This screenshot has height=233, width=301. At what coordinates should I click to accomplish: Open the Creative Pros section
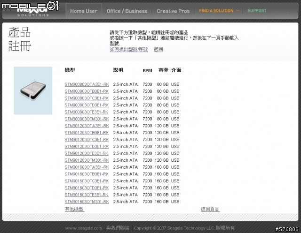pyautogui.click(x=173, y=11)
